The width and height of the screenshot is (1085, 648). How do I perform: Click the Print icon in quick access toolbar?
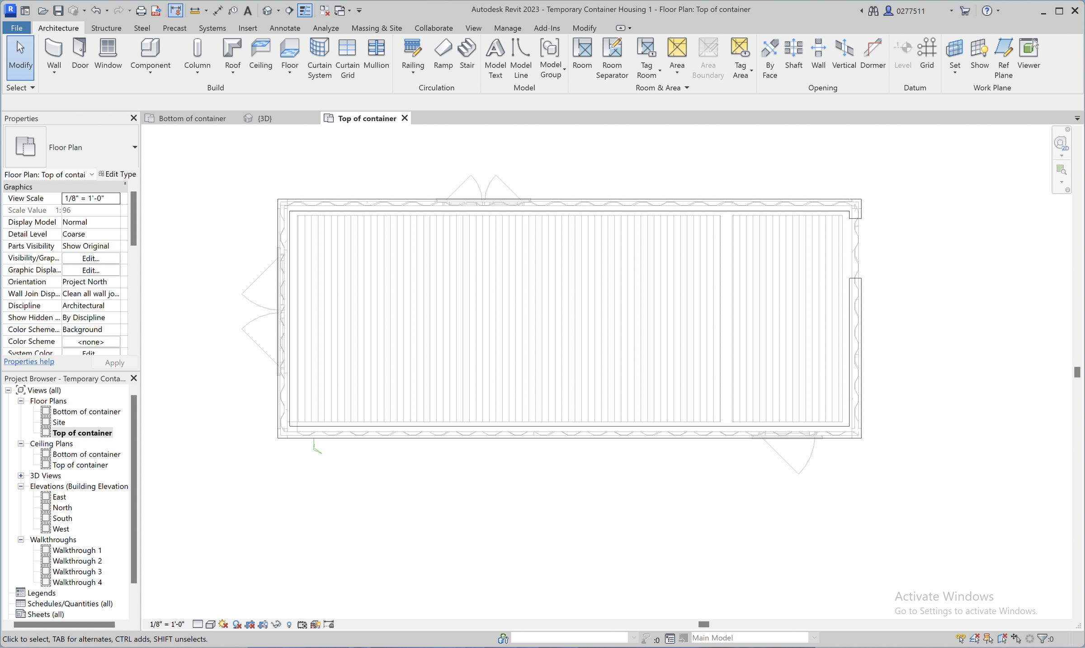click(x=141, y=10)
